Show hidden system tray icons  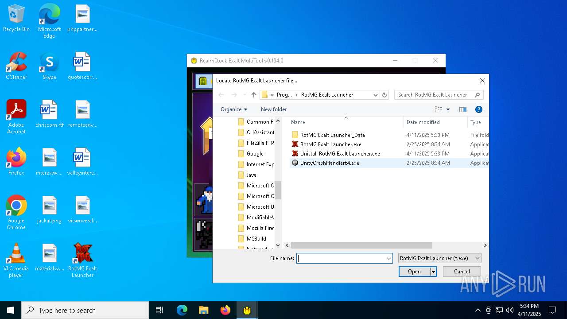(478, 310)
